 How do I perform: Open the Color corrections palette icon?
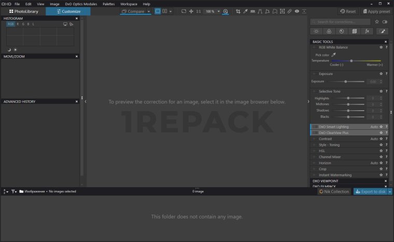point(329,31)
